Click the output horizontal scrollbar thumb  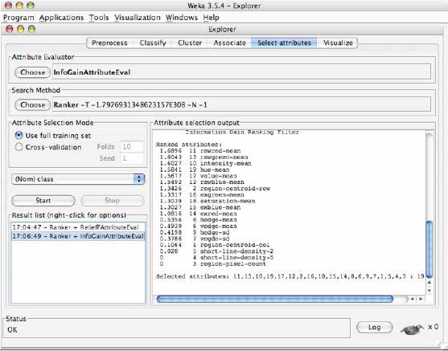click(x=275, y=299)
